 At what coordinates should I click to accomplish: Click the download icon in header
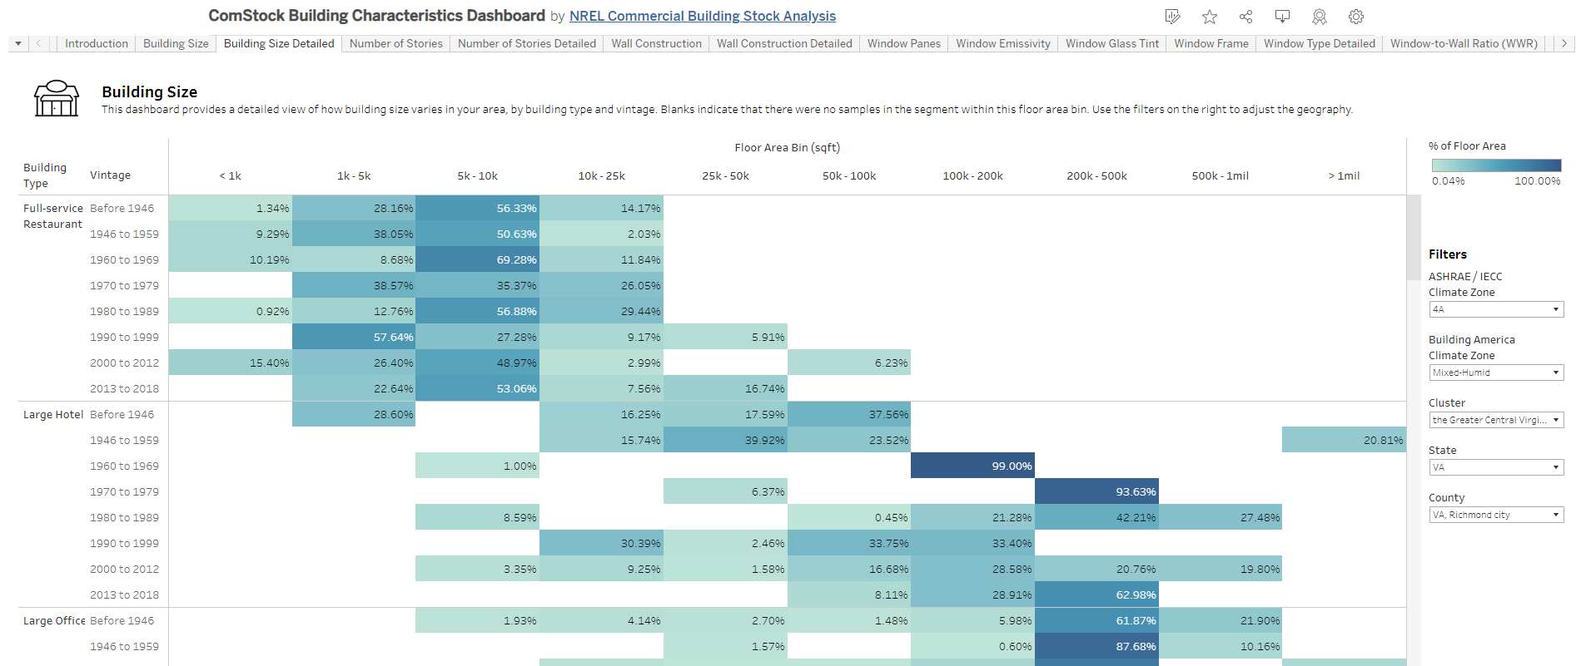1282,17
